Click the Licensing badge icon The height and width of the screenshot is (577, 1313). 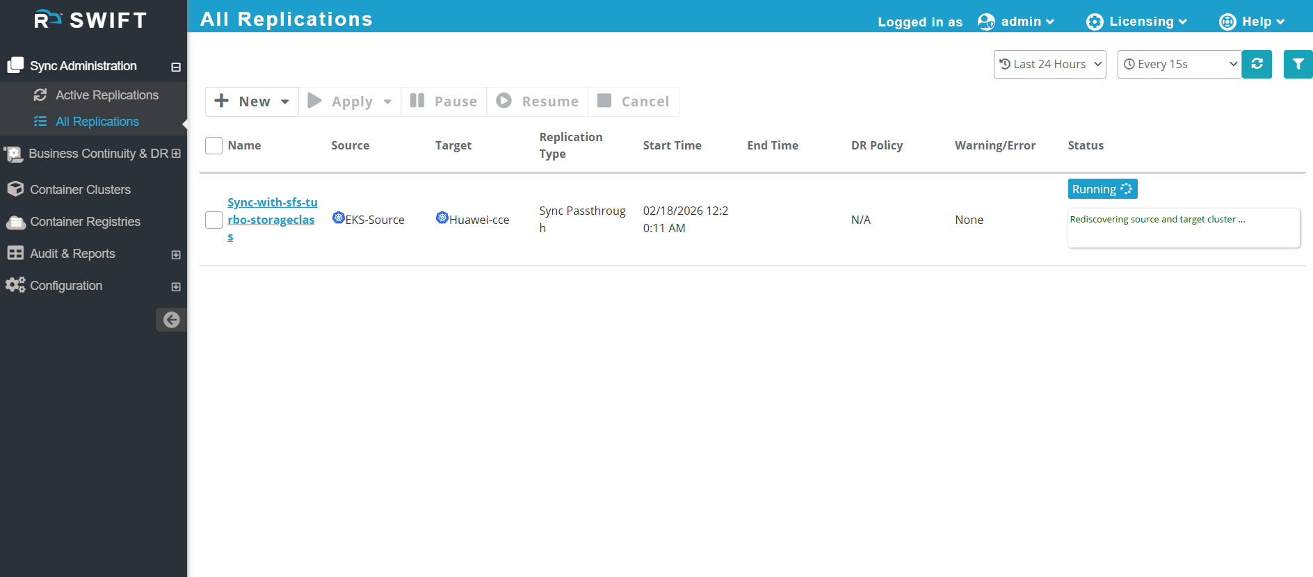tap(1095, 22)
